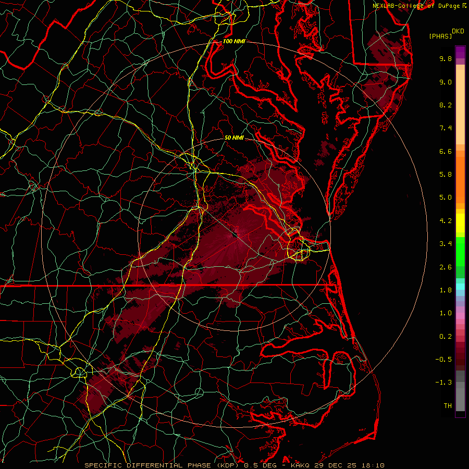The image size is (469, 469).
Task: Select the -0.5 legend value
Action: click(x=443, y=360)
